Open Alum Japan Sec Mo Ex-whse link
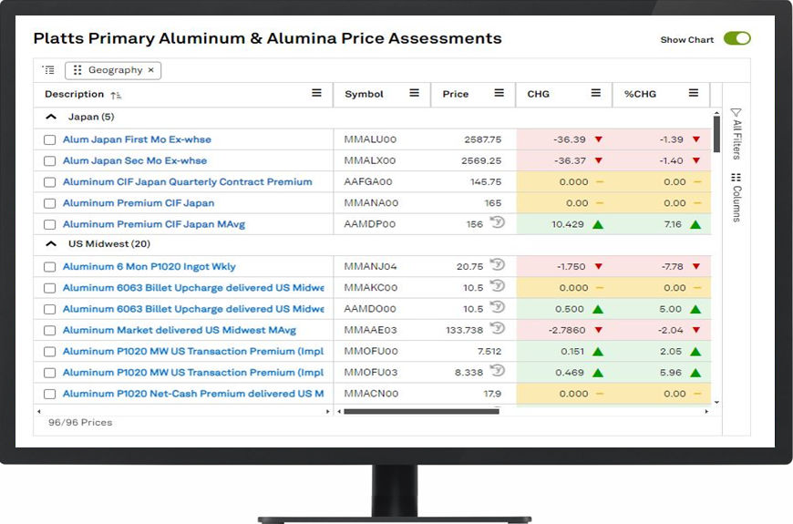The image size is (793, 524). [135, 160]
